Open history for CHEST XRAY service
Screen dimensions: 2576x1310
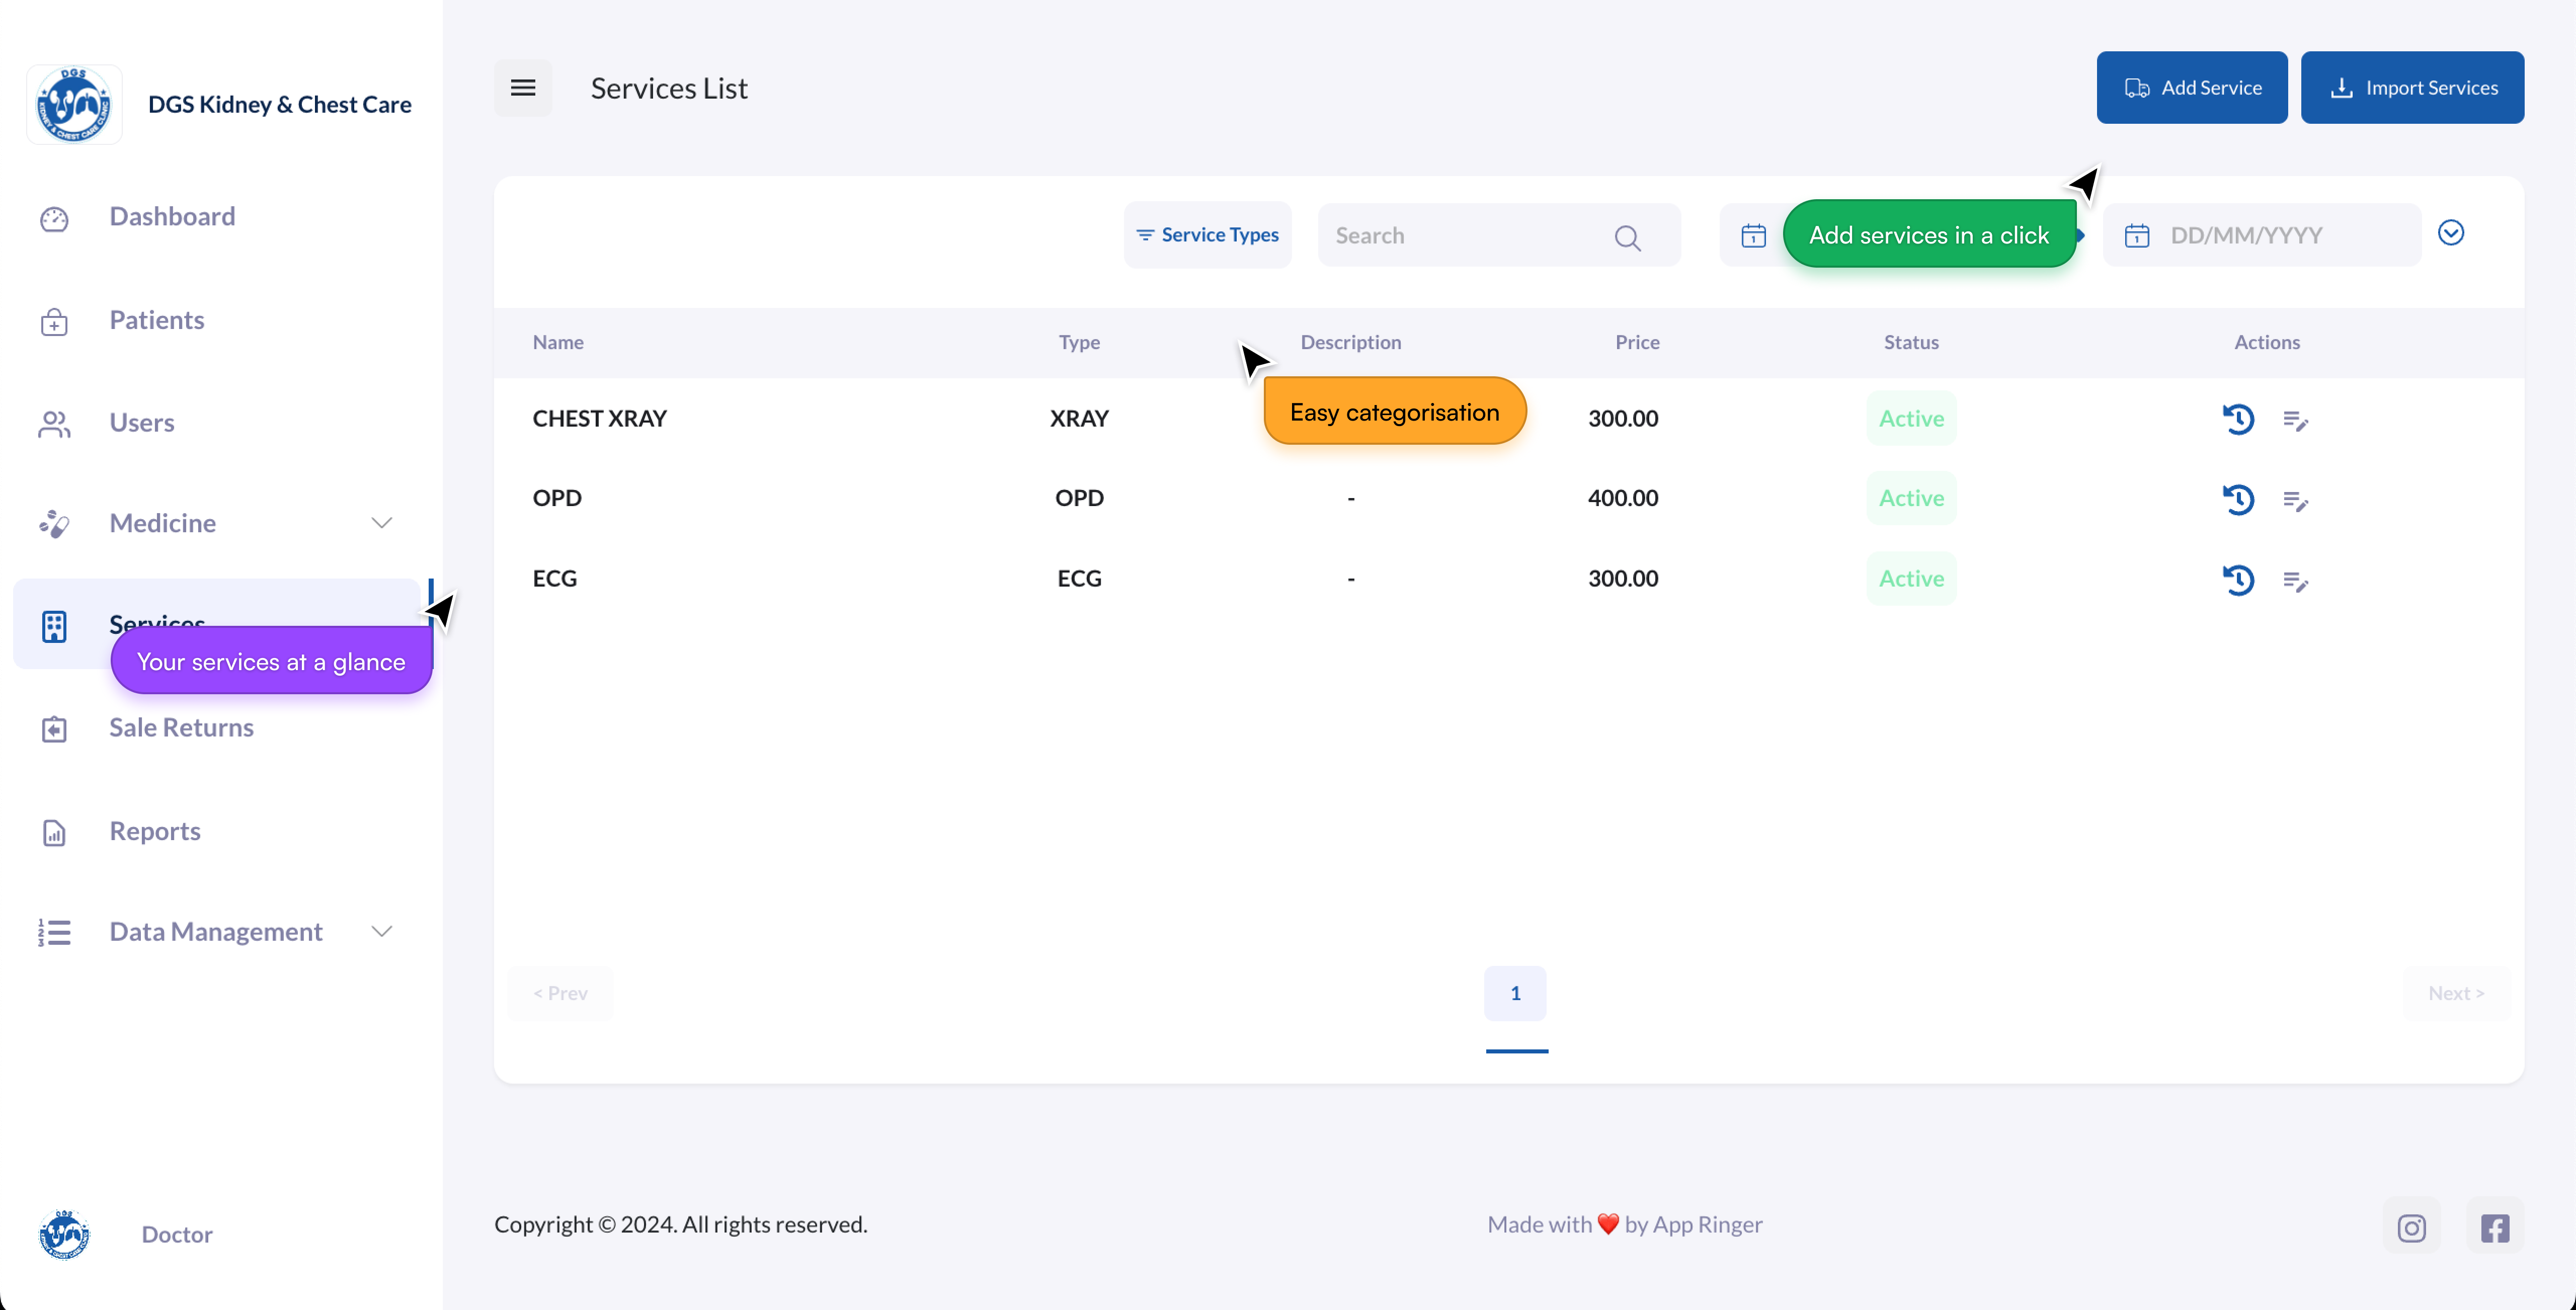point(2238,419)
